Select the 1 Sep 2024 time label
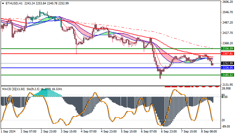235x135 pixels. (x=8, y=132)
